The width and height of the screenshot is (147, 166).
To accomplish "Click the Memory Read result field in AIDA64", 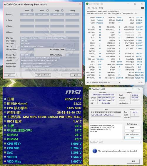I will tap(27, 14).
